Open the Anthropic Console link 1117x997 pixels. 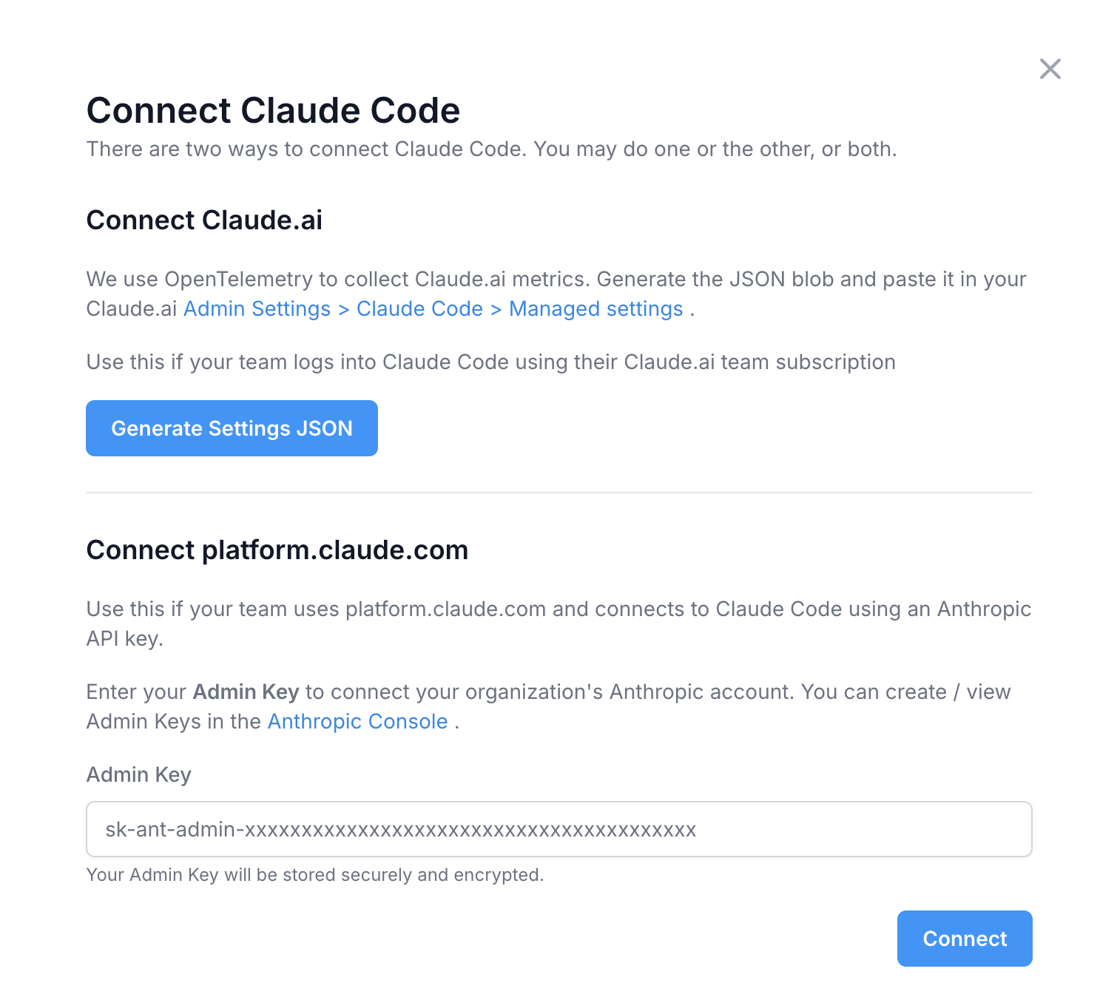pyautogui.click(x=357, y=721)
